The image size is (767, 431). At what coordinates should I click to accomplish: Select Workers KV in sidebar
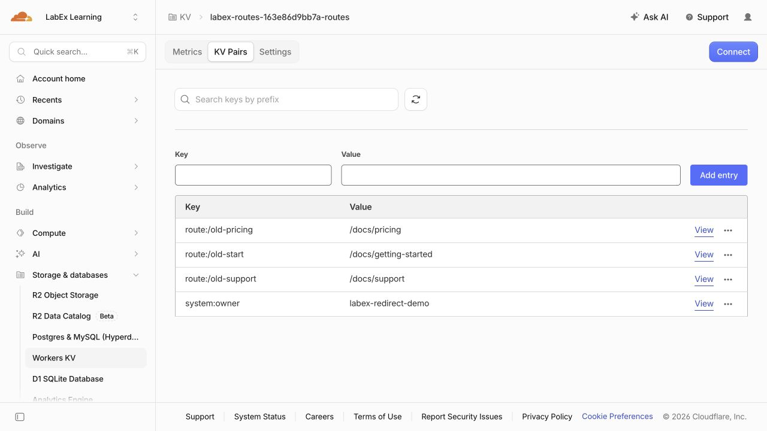tap(86, 358)
